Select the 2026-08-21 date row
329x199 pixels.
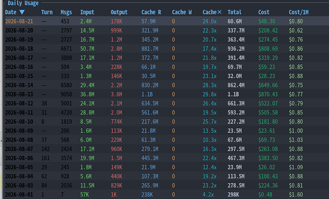click(166, 21)
